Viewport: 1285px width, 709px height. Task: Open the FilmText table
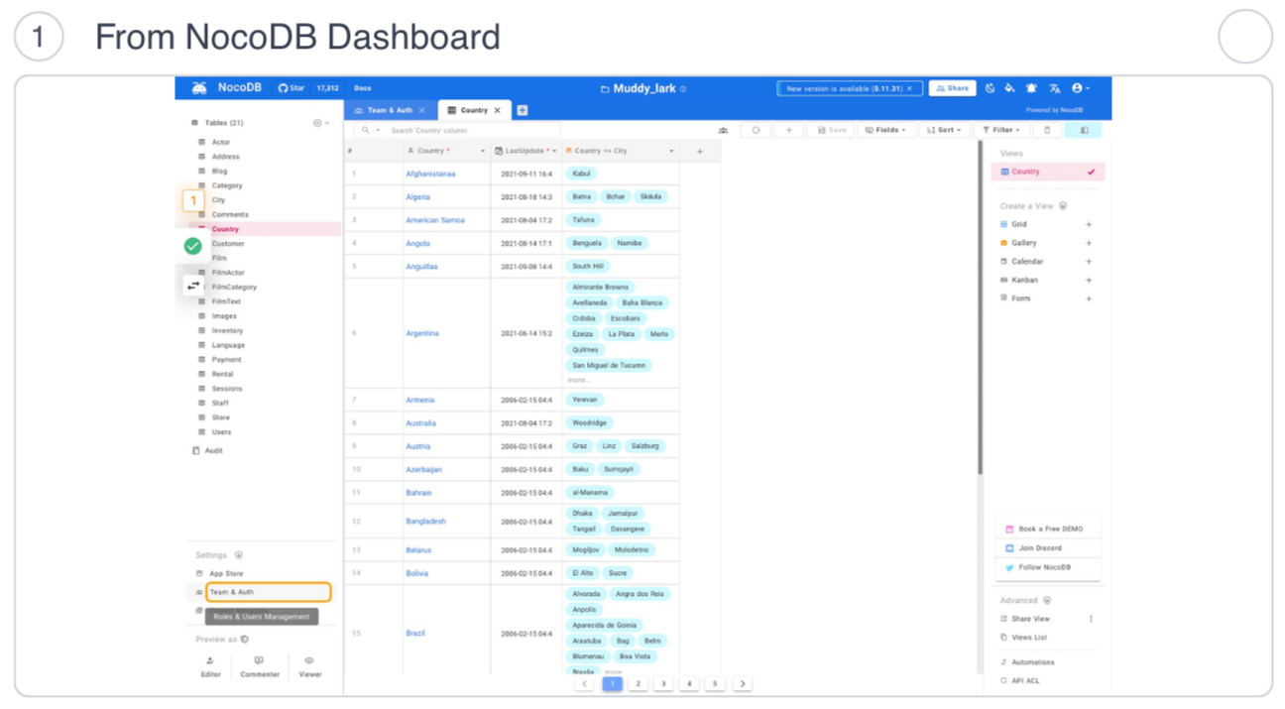(x=226, y=301)
